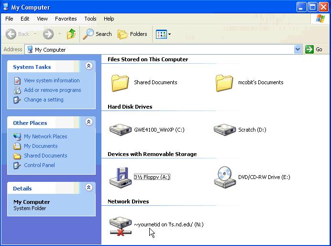The height and width of the screenshot is (246, 331).
Task: Collapse the System Tasks panel
Action: point(88,67)
